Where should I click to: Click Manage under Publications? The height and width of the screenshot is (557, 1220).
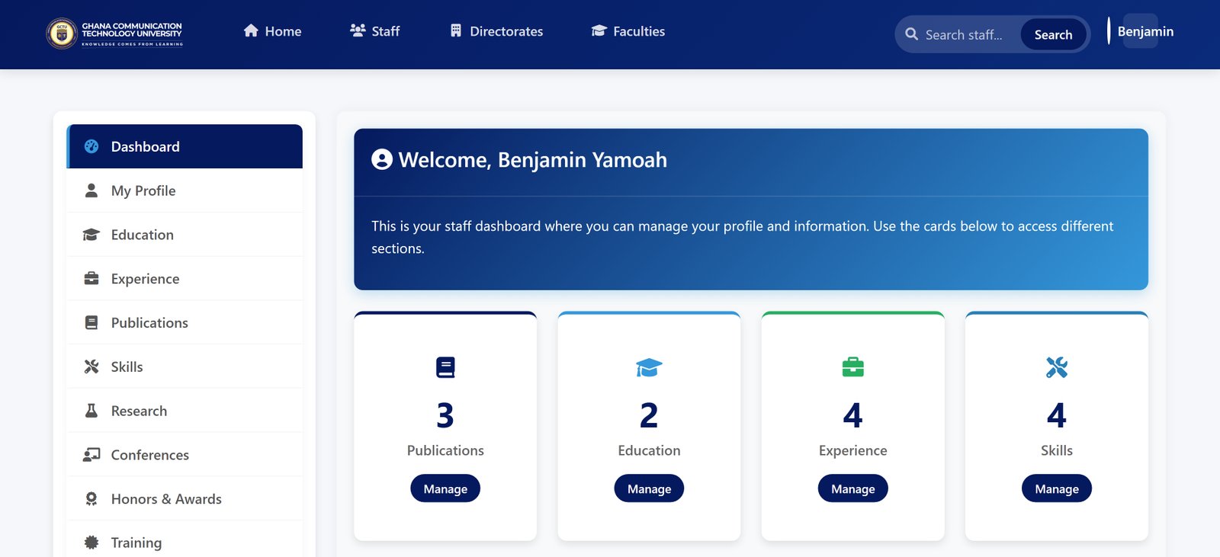point(445,488)
